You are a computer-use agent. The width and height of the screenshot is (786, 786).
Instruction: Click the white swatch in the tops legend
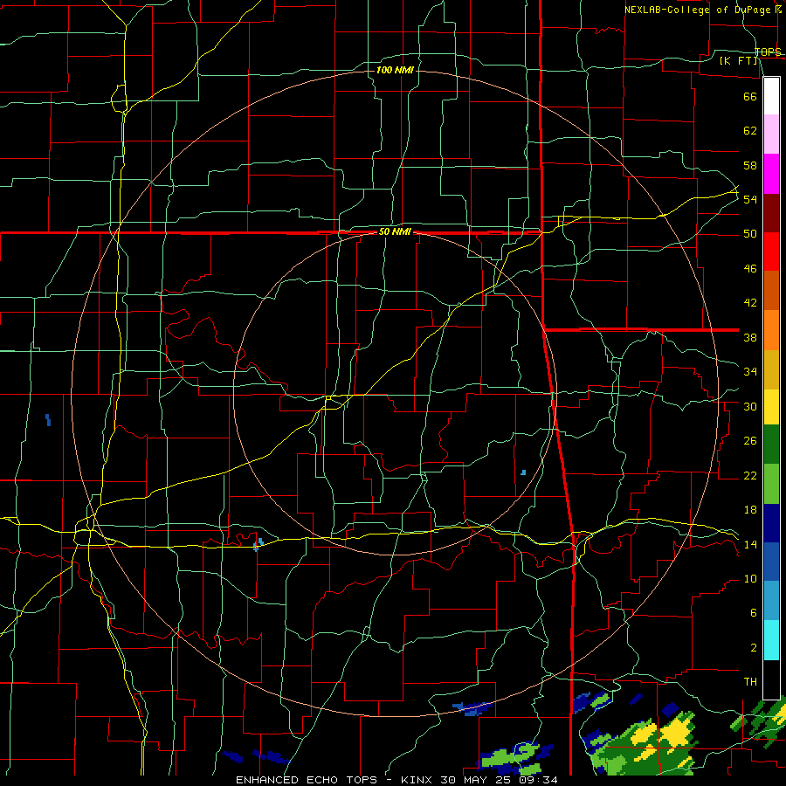point(771,96)
